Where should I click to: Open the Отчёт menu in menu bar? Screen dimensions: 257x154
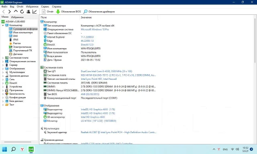[x=20, y=6]
